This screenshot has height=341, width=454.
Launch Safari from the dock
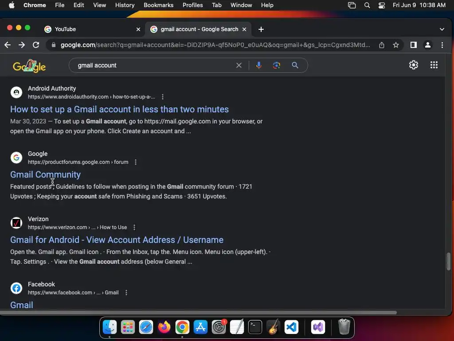tap(146, 327)
